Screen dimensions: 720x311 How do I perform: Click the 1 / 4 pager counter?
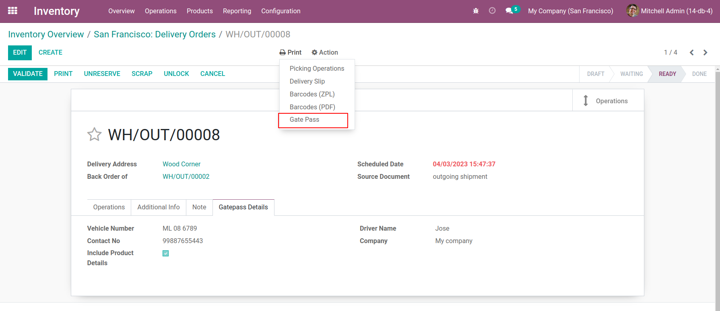[670, 53]
